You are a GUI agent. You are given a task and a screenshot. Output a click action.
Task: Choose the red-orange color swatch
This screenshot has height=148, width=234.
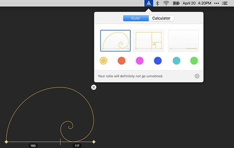click(121, 61)
